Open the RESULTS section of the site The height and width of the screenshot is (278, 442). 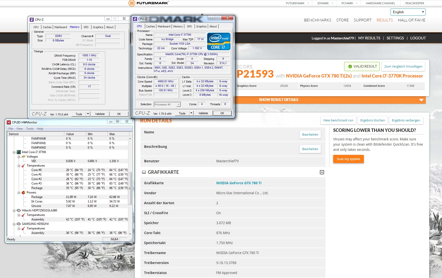[385, 20]
